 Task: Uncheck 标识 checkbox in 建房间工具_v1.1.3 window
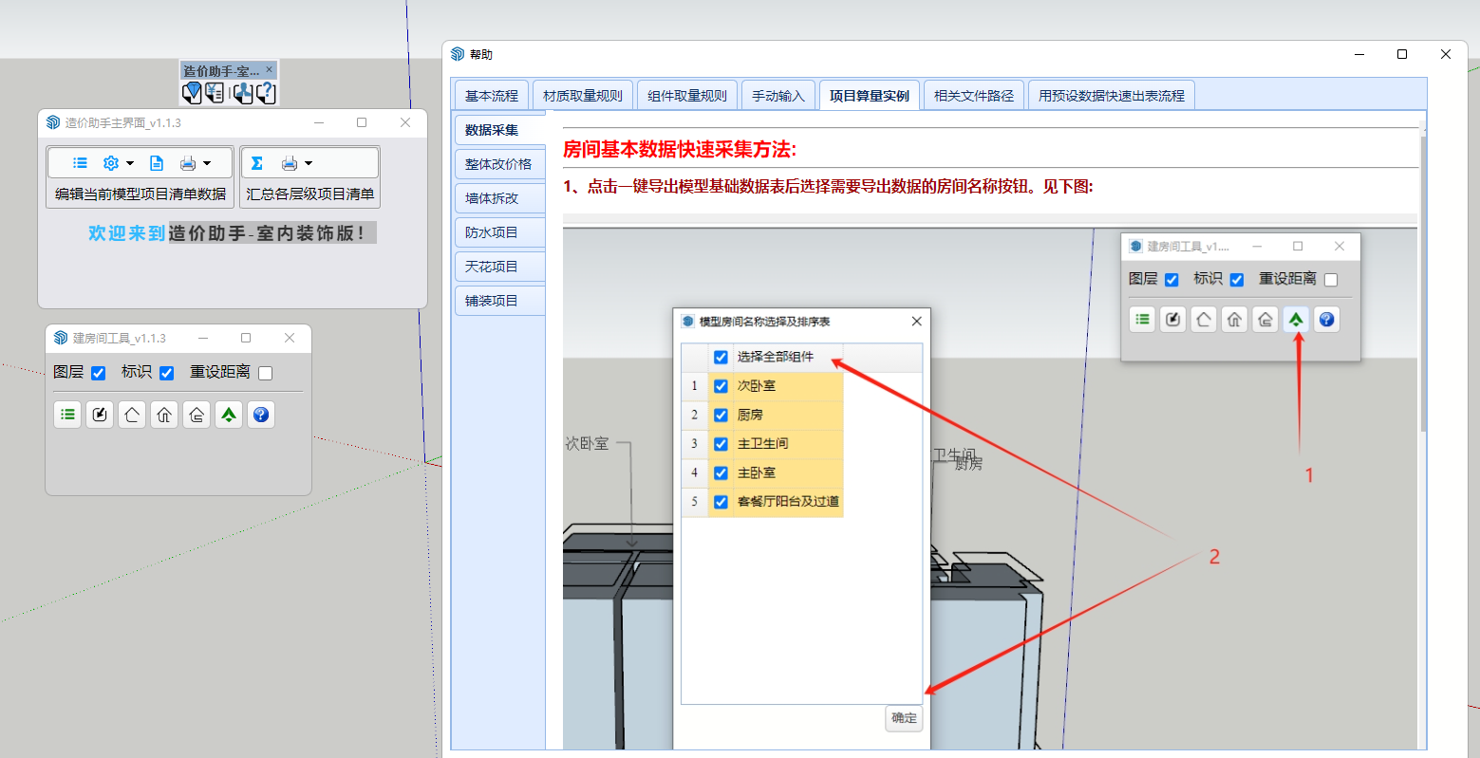coord(167,373)
